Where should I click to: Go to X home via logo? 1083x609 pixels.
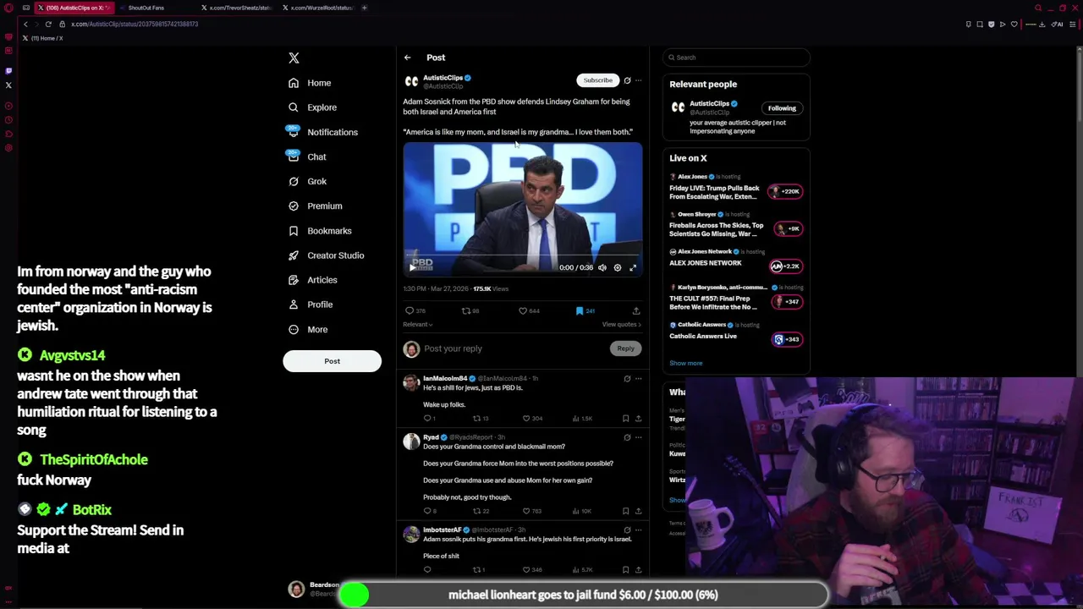pyautogui.click(x=294, y=58)
